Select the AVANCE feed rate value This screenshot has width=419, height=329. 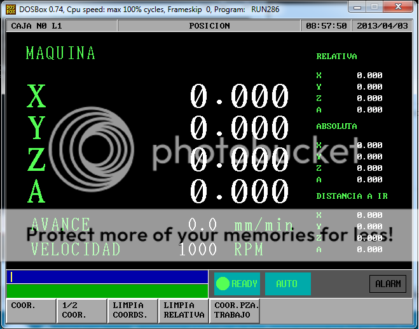point(202,225)
